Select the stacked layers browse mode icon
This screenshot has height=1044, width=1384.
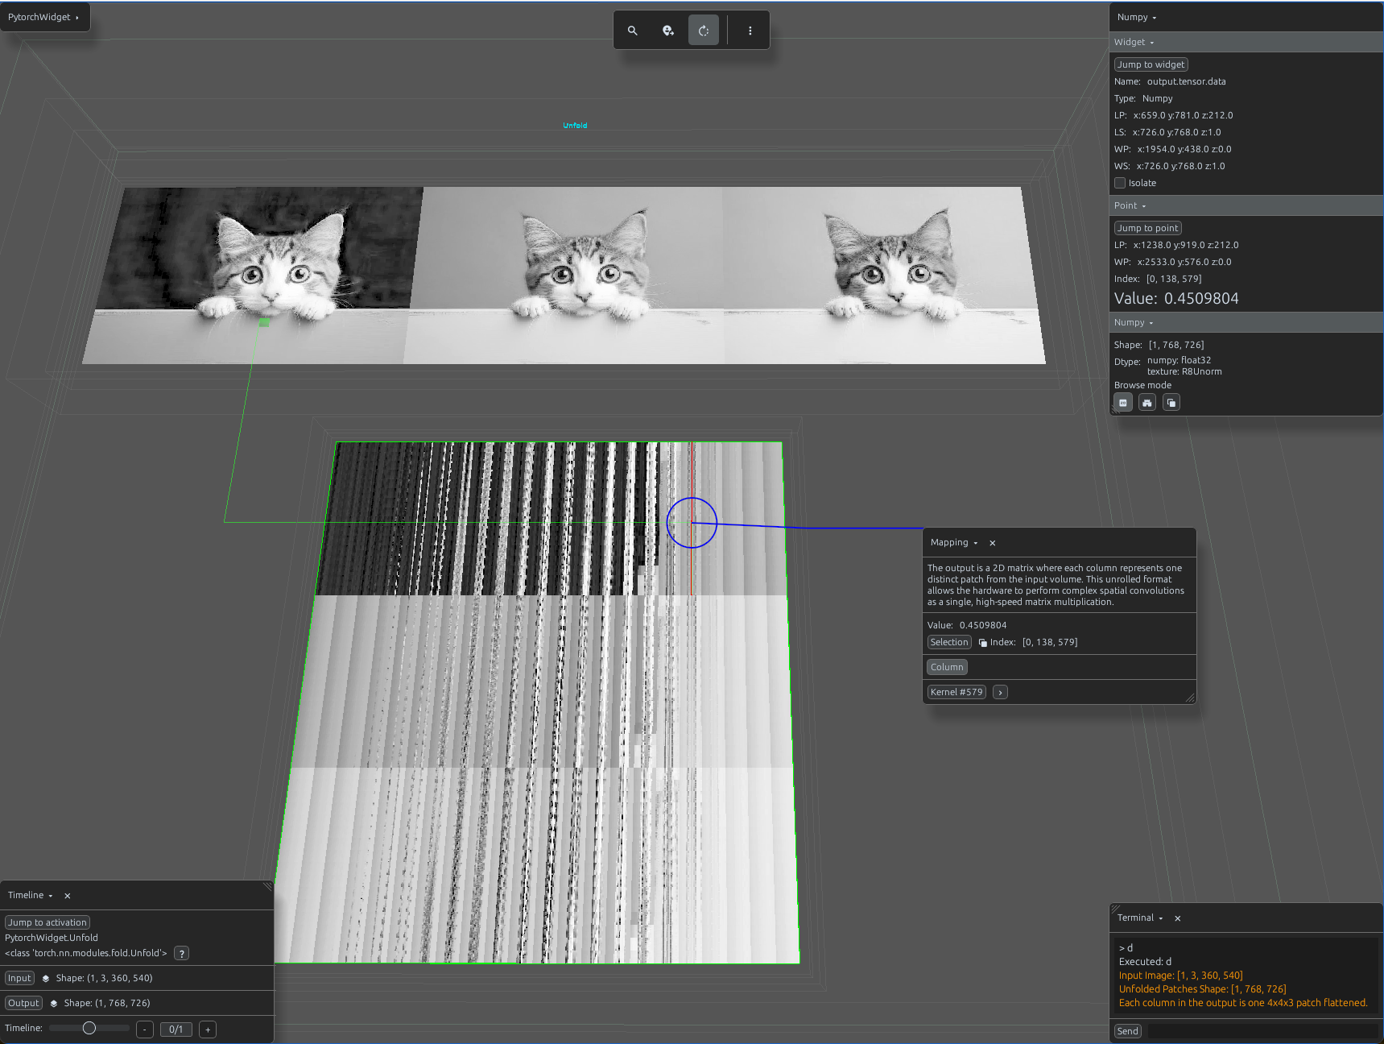pos(1171,403)
